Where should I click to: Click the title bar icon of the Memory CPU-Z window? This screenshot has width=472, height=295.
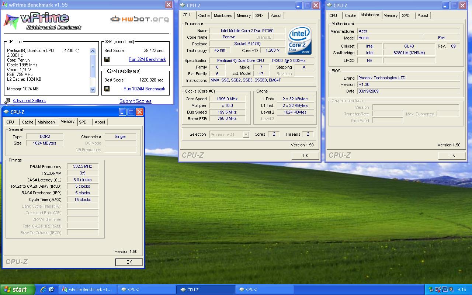6,112
